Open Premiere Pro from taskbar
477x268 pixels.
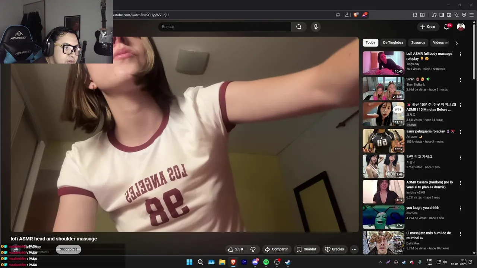click(x=244, y=262)
